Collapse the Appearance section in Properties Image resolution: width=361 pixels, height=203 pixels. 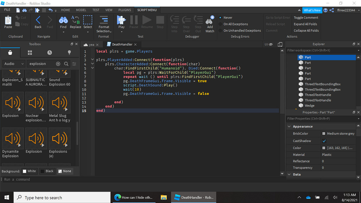pyautogui.click(x=289, y=126)
